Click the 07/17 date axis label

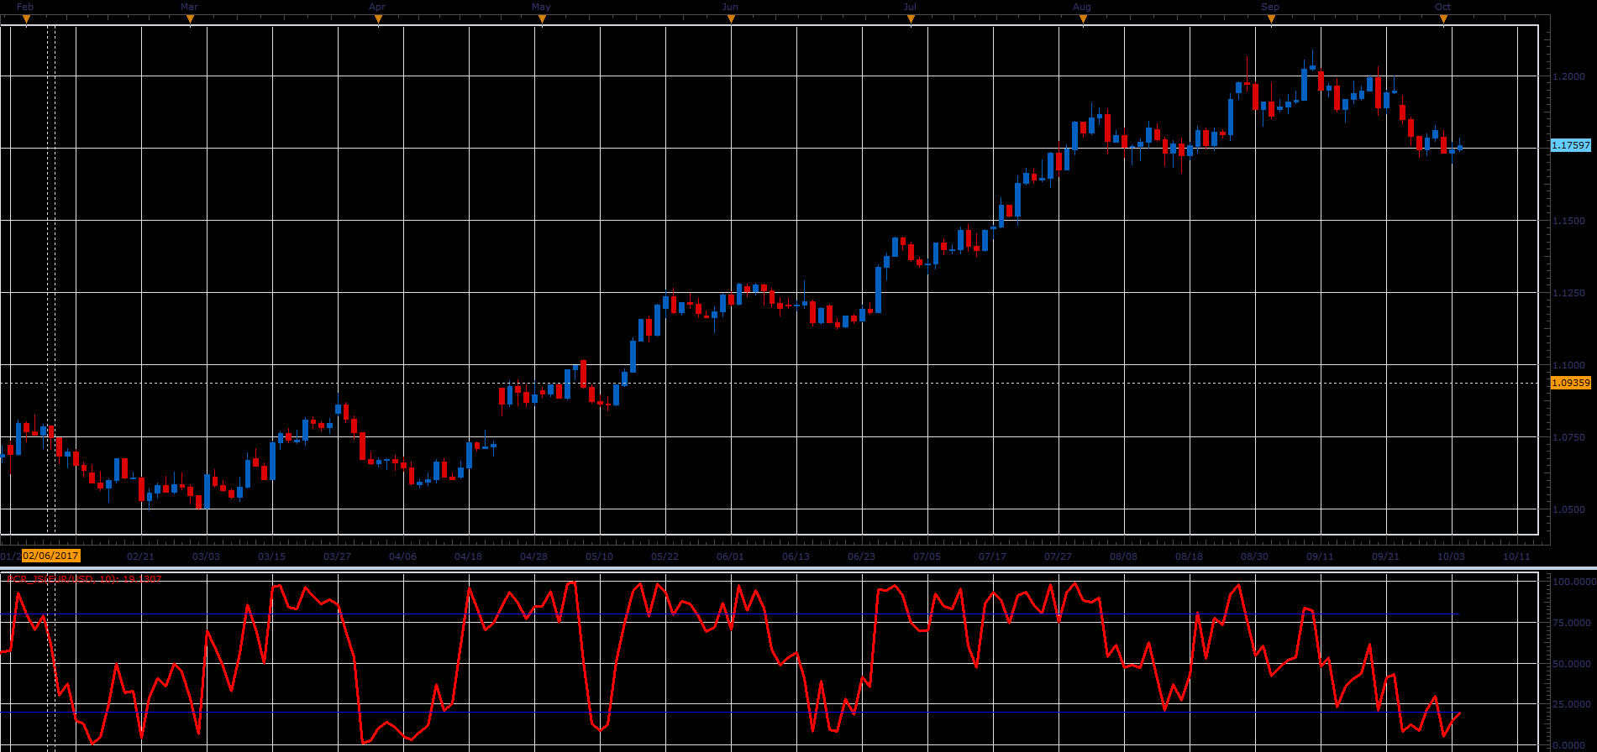pyautogui.click(x=992, y=556)
